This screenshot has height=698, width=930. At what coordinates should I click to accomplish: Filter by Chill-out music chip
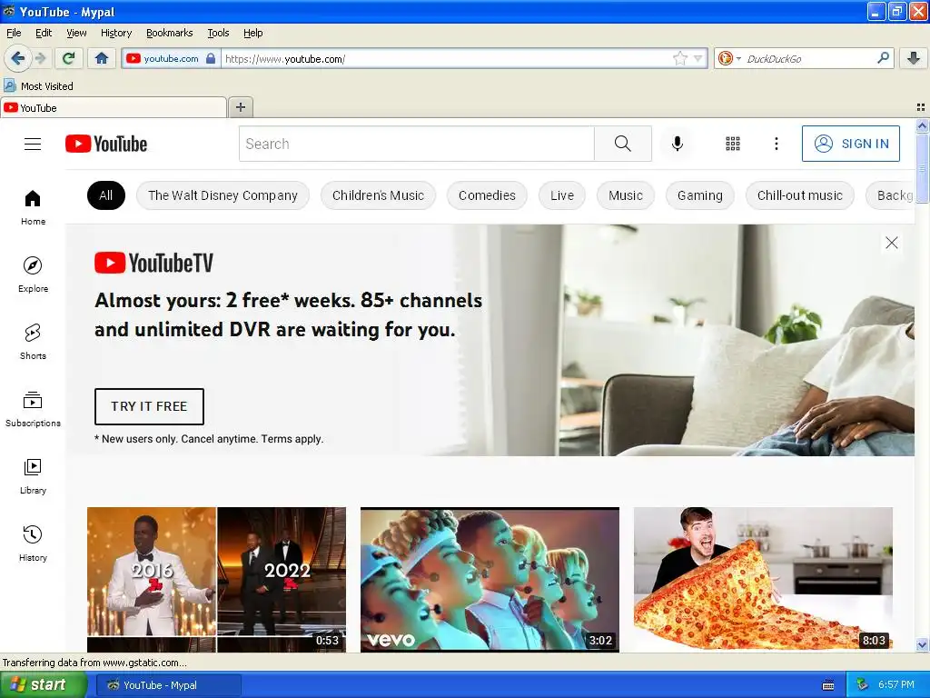799,195
